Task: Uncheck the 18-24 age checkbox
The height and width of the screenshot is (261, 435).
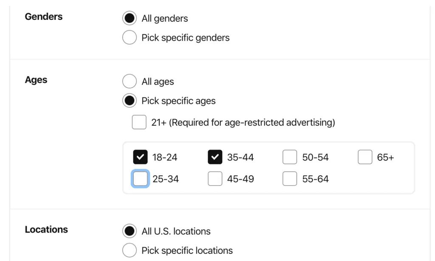Action: pos(140,157)
